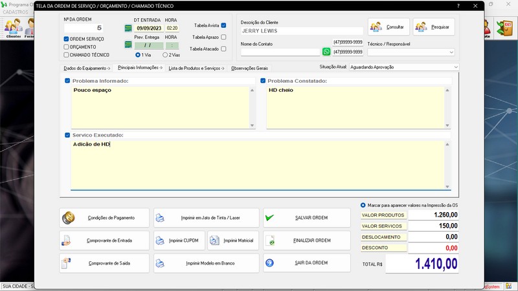Click the VALOR SERVICOS amount field
Image resolution: width=518 pixels, height=291 pixels.
click(x=433, y=226)
